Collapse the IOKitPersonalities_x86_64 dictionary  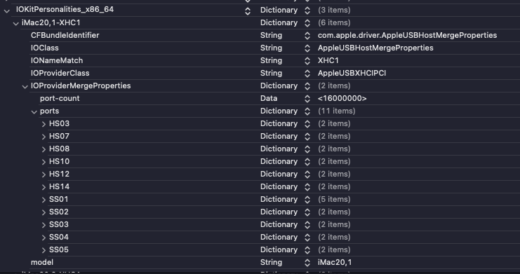(6, 11)
